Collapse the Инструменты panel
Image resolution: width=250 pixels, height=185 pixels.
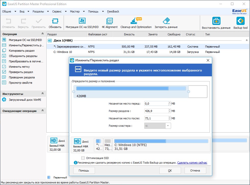[43, 93]
